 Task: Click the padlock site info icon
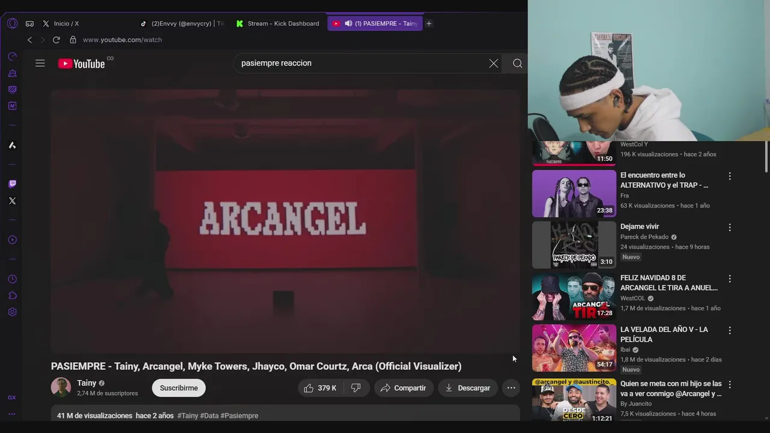click(x=73, y=40)
